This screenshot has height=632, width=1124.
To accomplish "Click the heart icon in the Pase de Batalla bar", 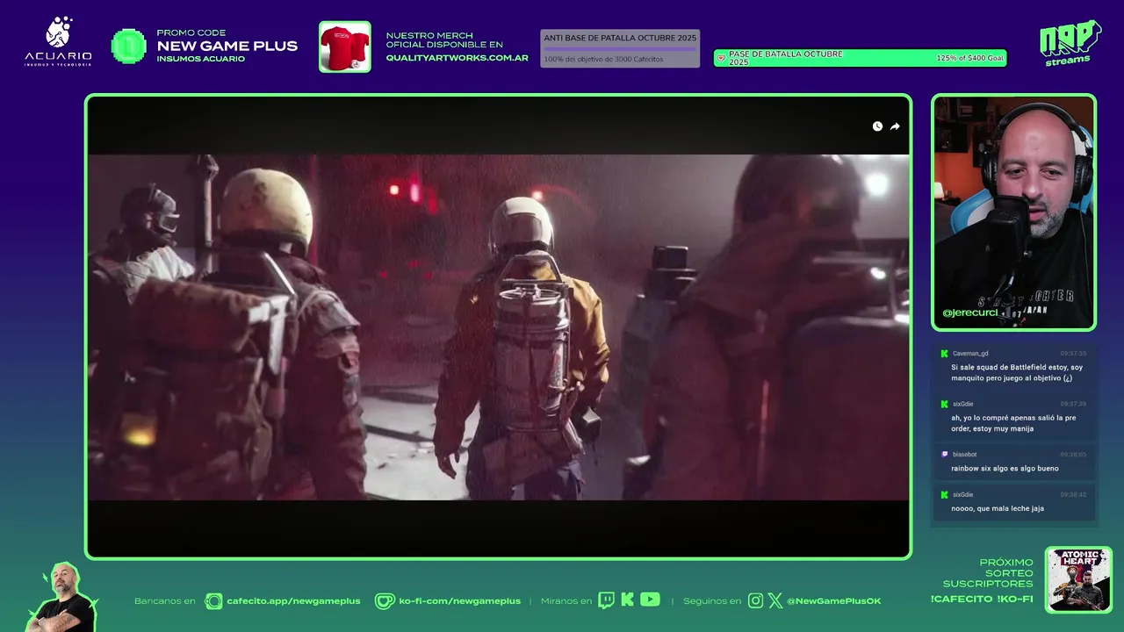I will coord(721,59).
